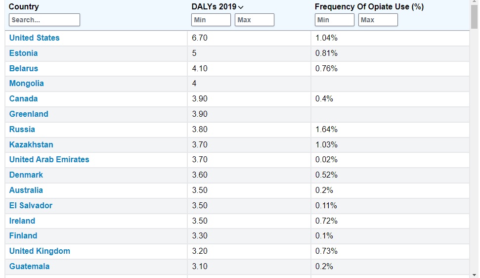Open the United Kingdom link
Viewport: 480px width, 278px height.
pyautogui.click(x=40, y=251)
